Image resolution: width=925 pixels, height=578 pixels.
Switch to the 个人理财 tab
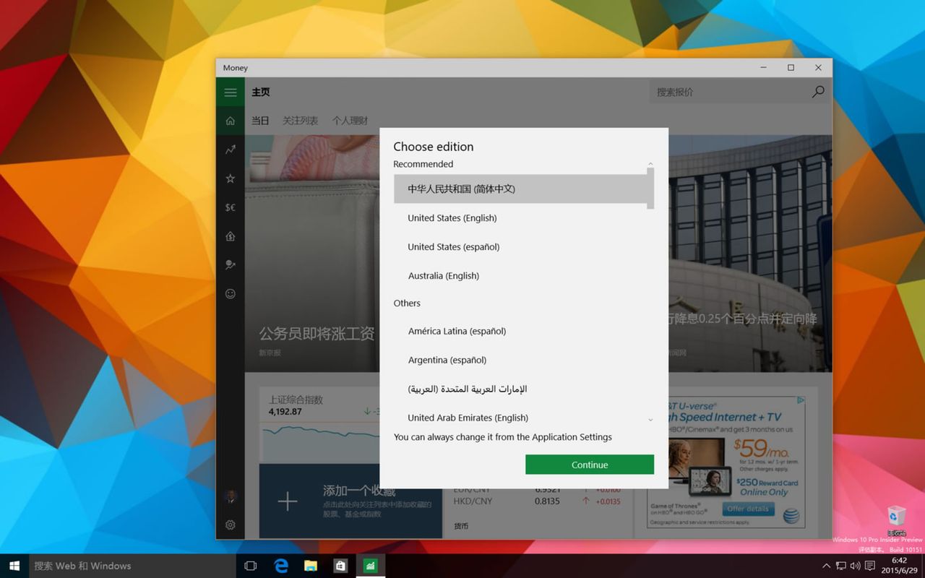(x=350, y=121)
